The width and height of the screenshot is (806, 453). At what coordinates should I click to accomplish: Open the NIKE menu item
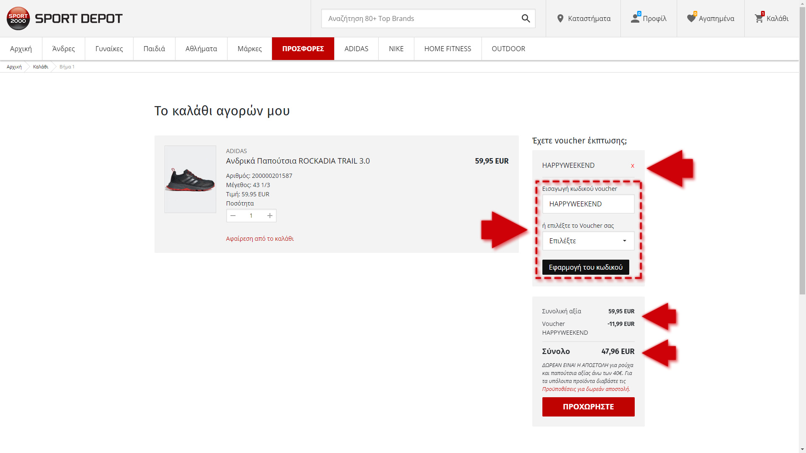pos(396,49)
